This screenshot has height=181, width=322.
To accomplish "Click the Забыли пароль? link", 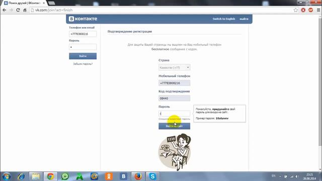I will [83, 64].
